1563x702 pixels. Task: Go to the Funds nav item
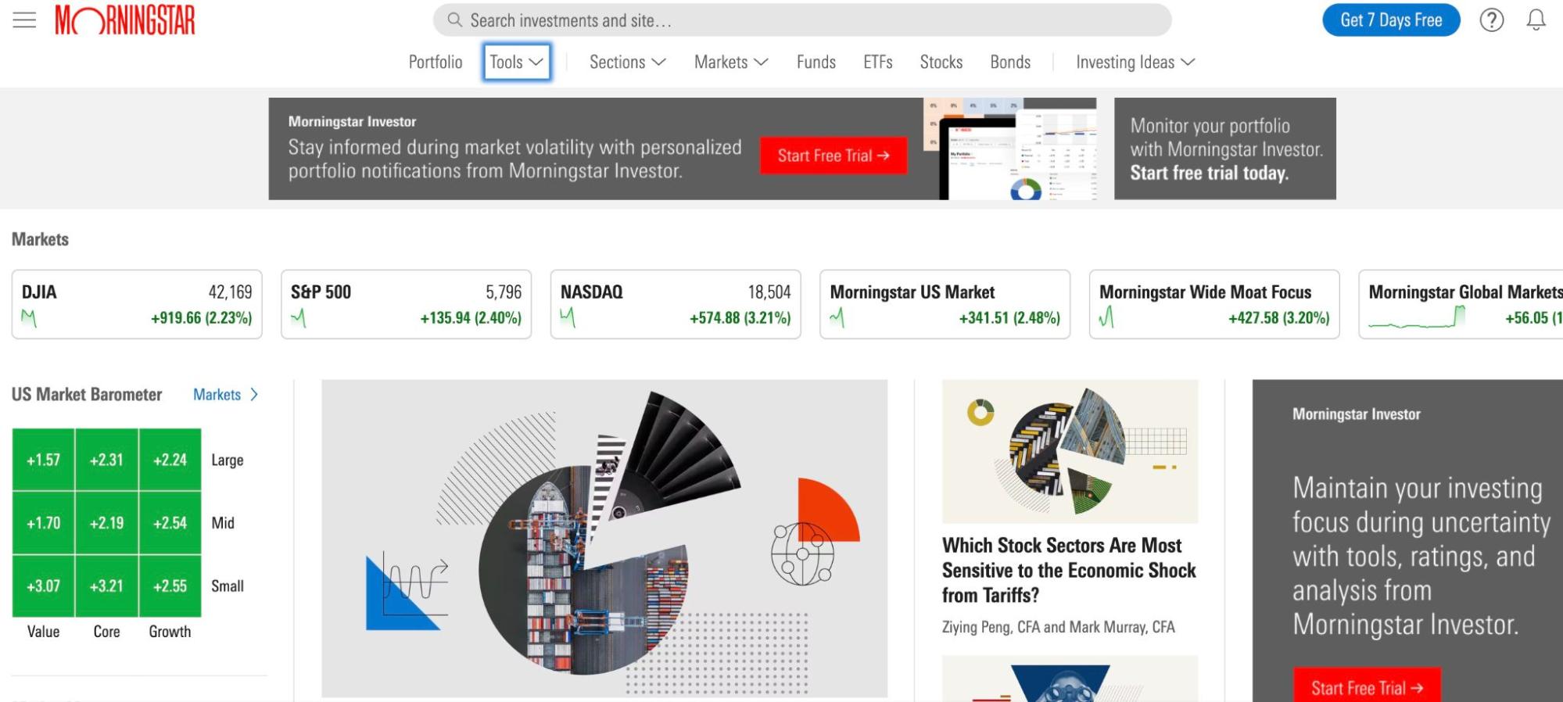(816, 62)
